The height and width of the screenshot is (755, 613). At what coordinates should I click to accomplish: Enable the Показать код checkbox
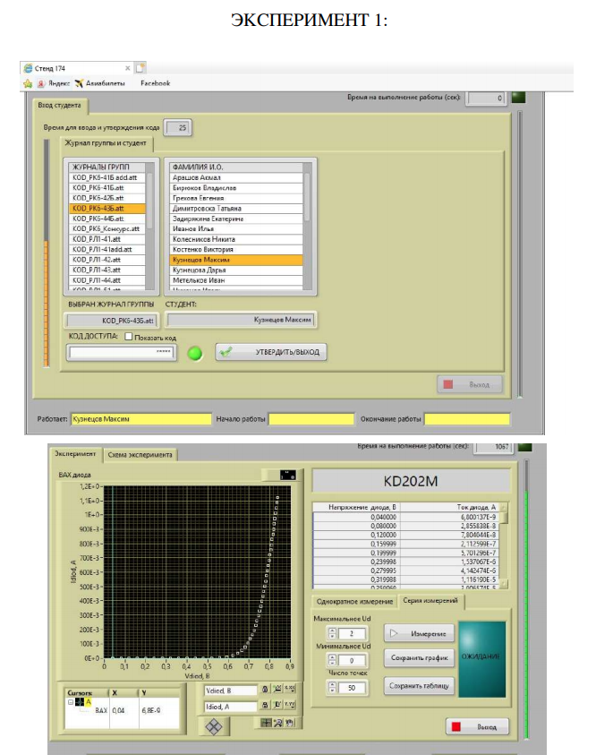click(x=127, y=338)
